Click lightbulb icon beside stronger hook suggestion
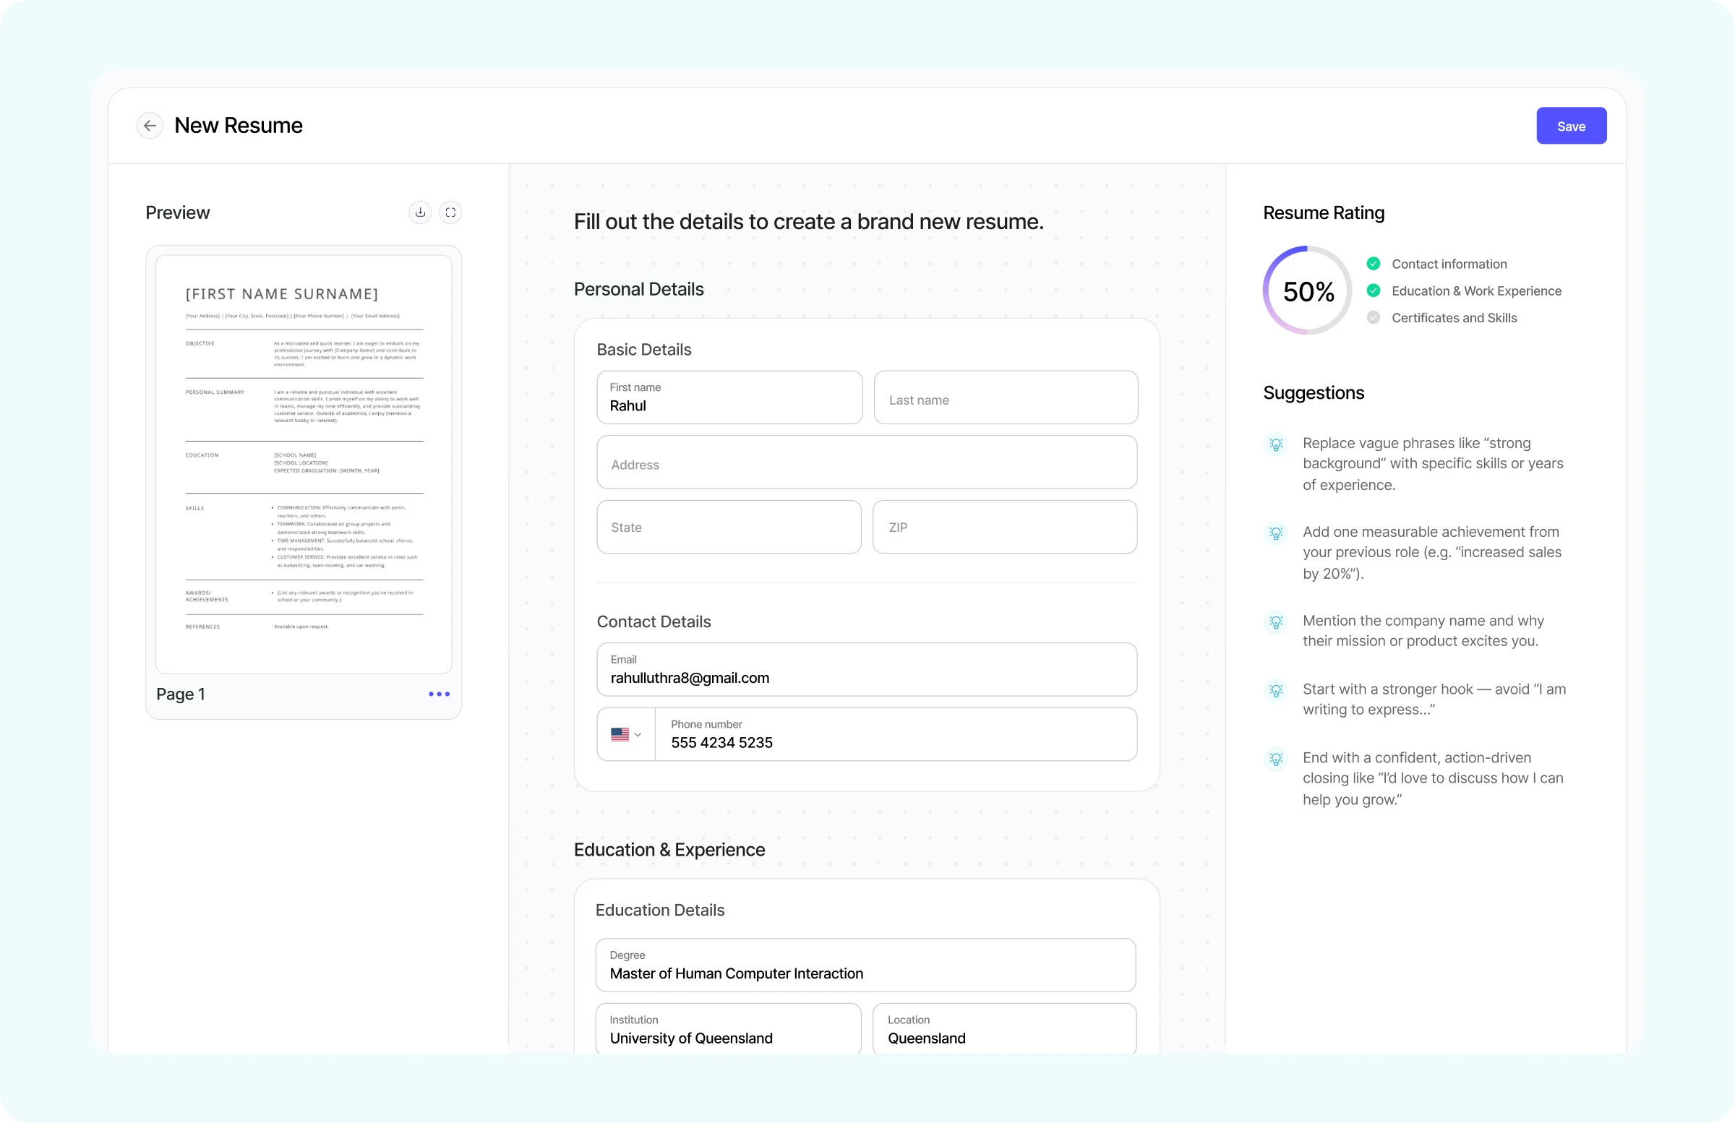Viewport: 1735px width, 1123px height. 1276,690
